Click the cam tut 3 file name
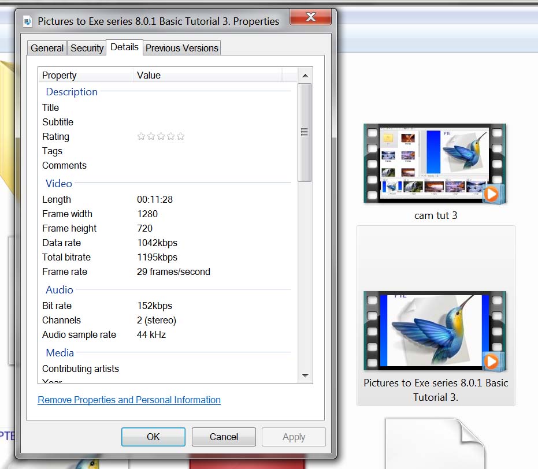The image size is (538, 469). [x=436, y=215]
